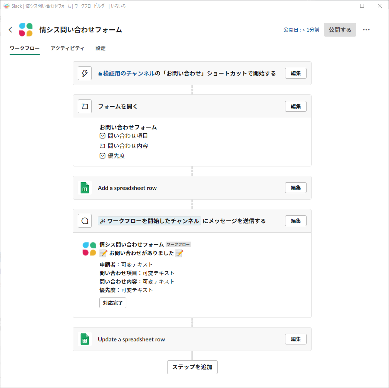
Task: Click the Google Sheets icon on Update a spreadsheet row
Action: tap(85, 339)
